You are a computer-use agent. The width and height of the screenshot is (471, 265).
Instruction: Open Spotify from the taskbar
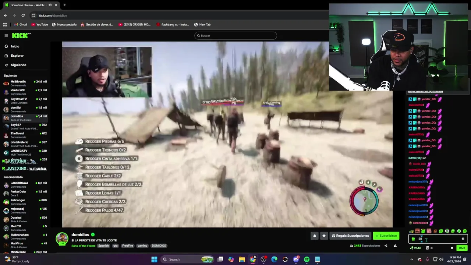[307, 259]
